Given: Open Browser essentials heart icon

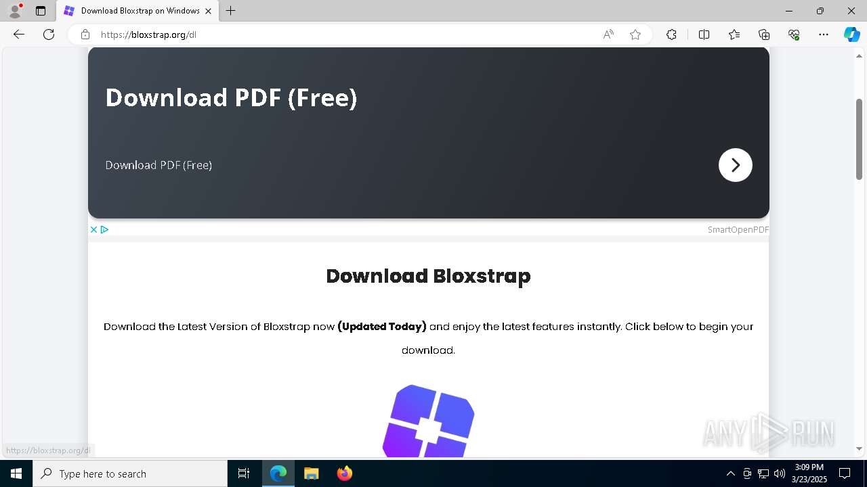Looking at the screenshot, I should tap(794, 34).
